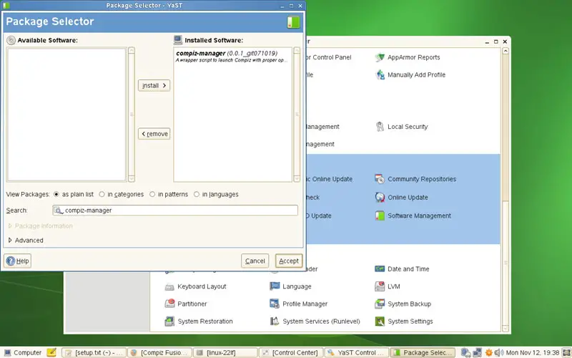Screen dimensions: 572x358
Task: Launch Online Update module
Action: (x=401, y=198)
